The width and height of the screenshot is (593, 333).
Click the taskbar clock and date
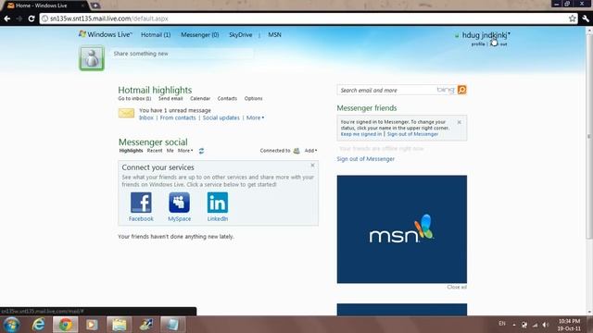point(569,325)
